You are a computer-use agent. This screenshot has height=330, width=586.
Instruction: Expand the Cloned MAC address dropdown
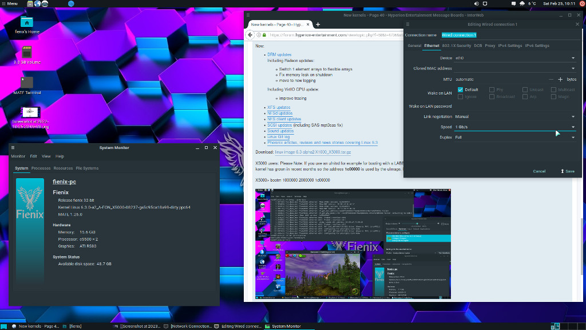pyautogui.click(x=515, y=69)
